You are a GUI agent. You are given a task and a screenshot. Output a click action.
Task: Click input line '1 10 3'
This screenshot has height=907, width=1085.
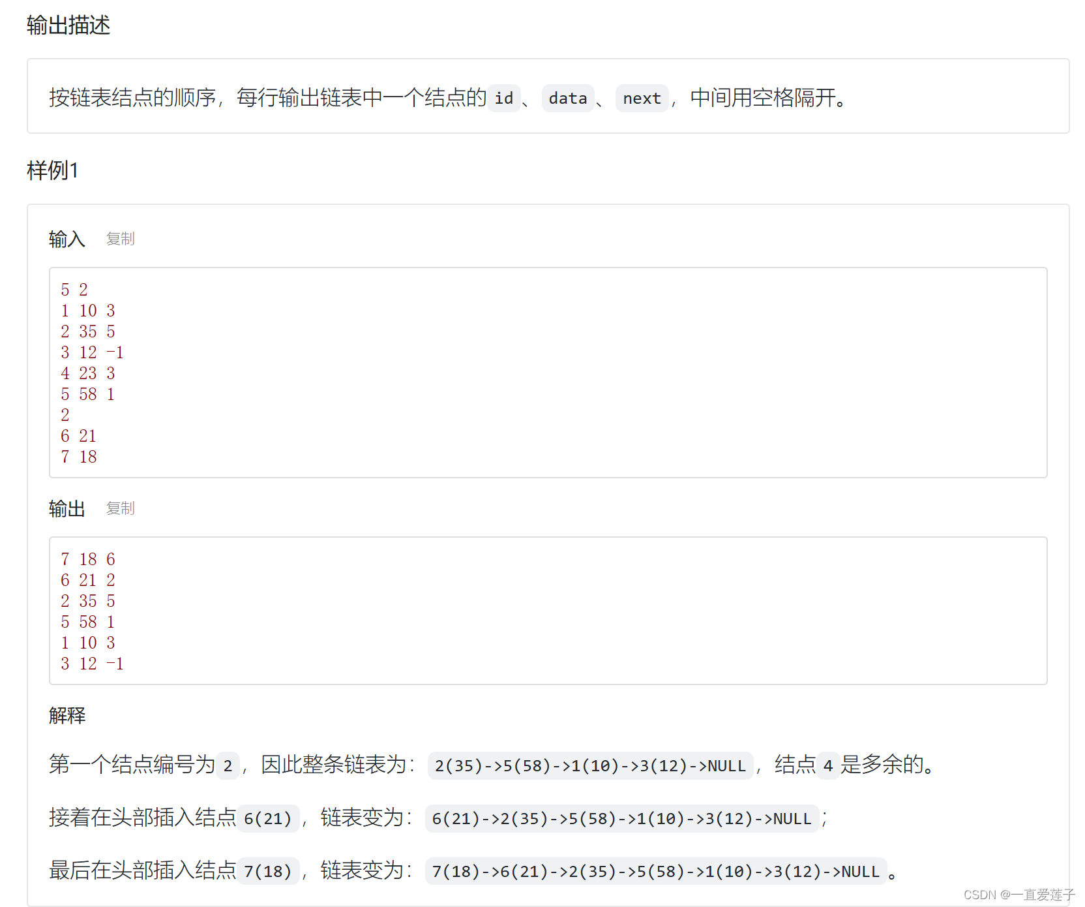[88, 311]
